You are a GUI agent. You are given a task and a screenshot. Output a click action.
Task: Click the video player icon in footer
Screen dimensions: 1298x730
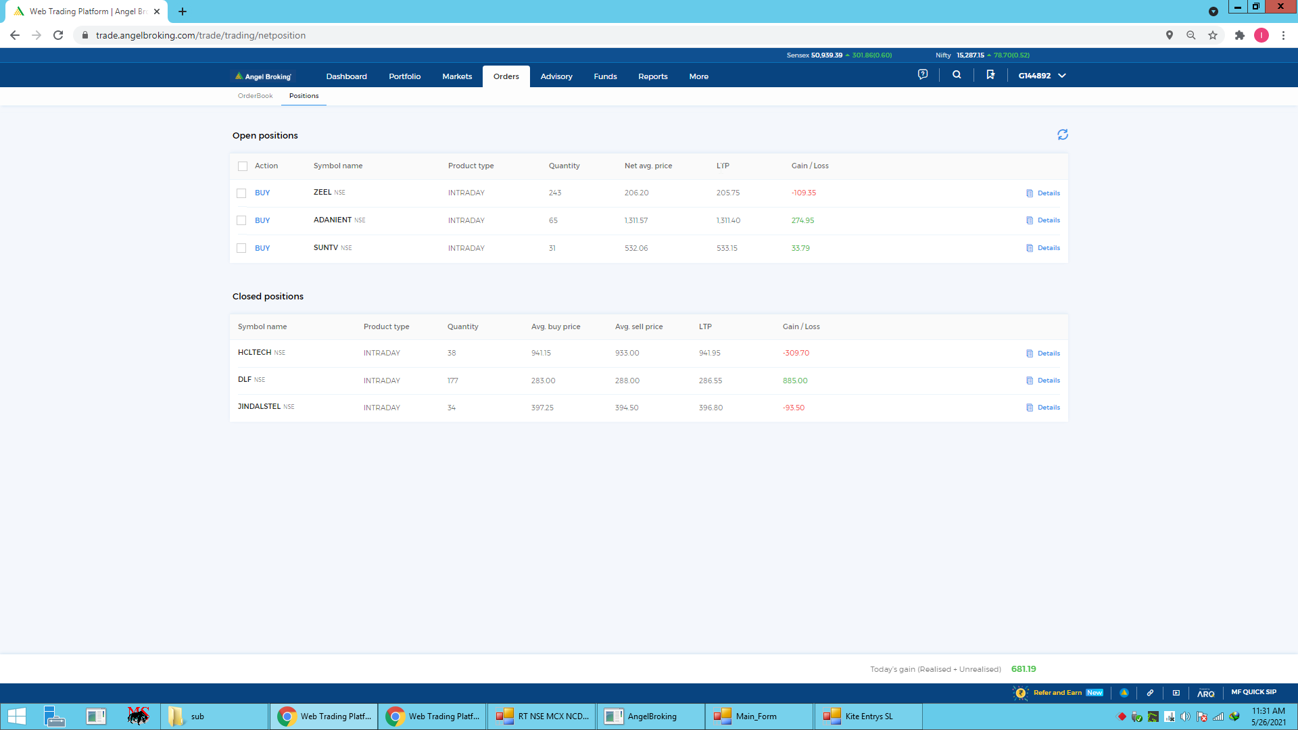(x=1176, y=693)
